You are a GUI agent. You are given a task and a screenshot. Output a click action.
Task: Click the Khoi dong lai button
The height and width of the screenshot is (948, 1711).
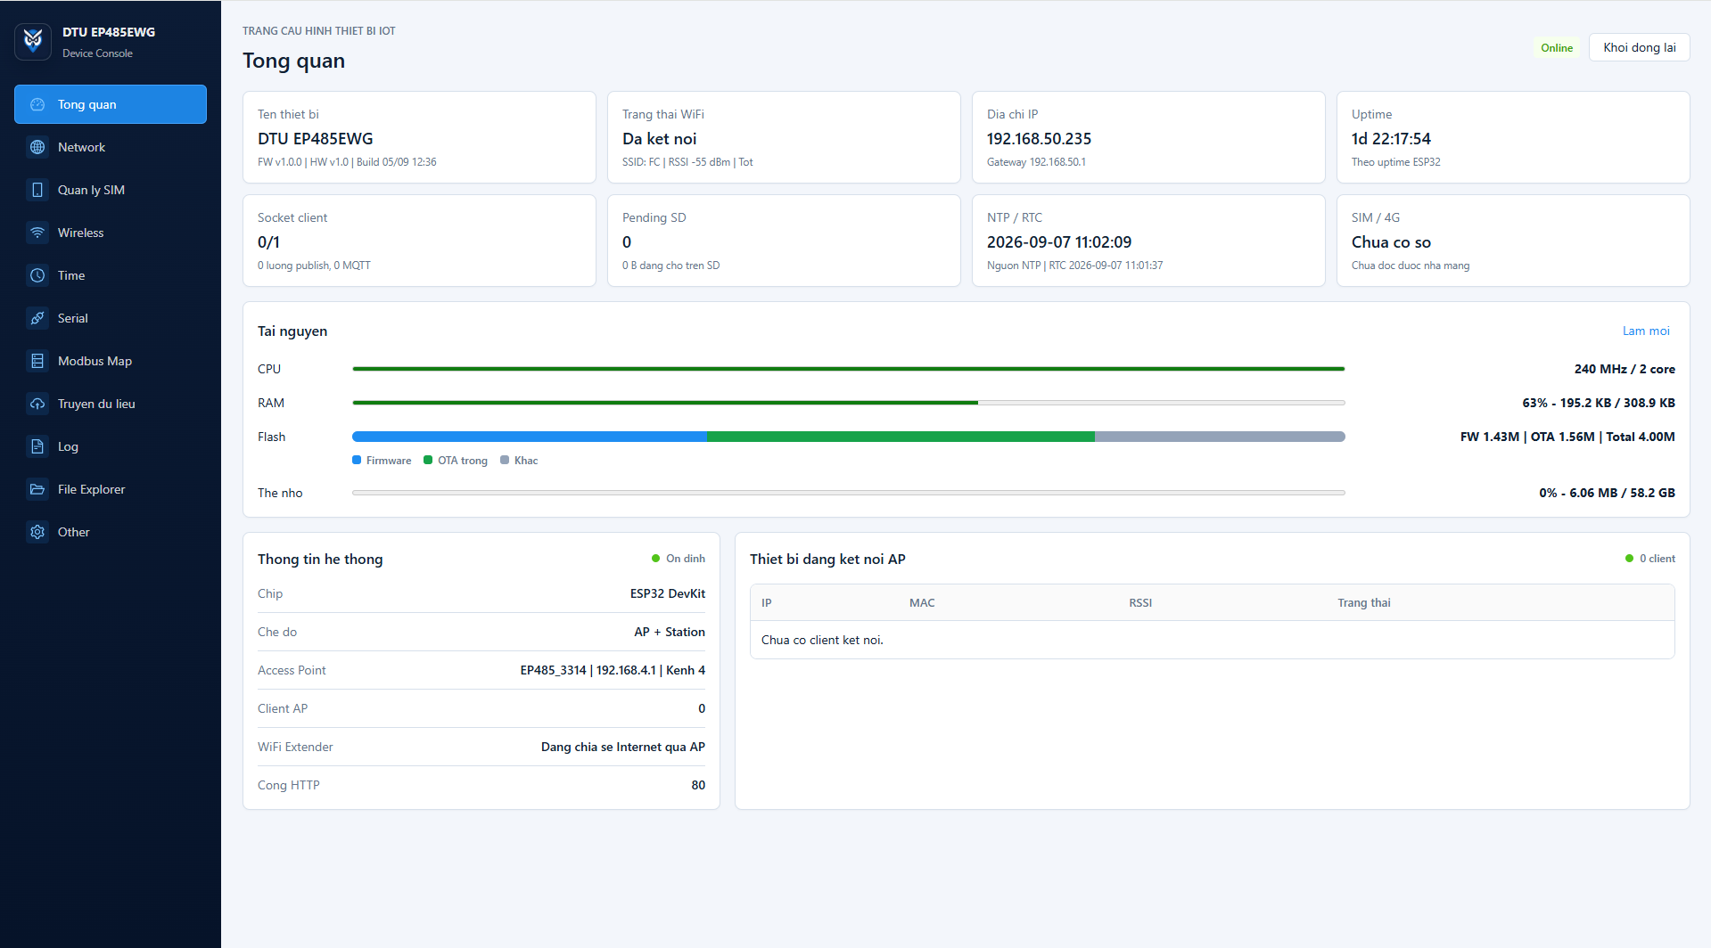(1639, 47)
